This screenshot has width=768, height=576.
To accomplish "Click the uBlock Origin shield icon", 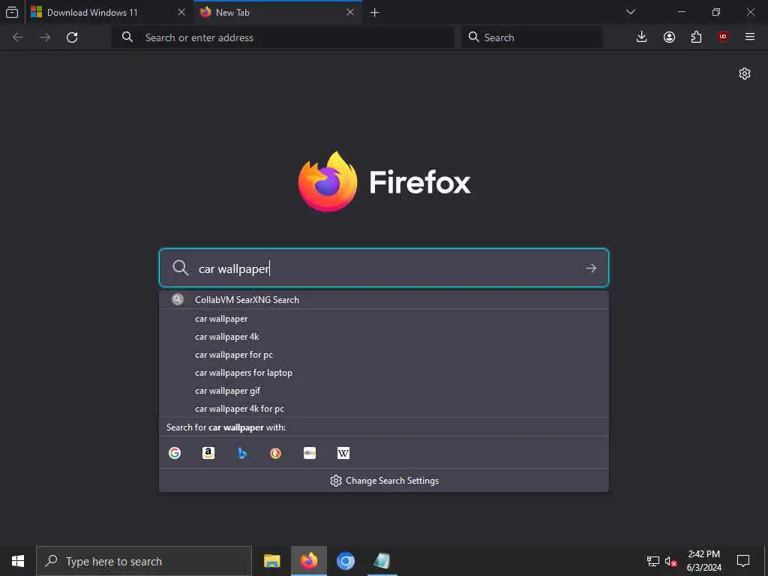I will coord(723,37).
